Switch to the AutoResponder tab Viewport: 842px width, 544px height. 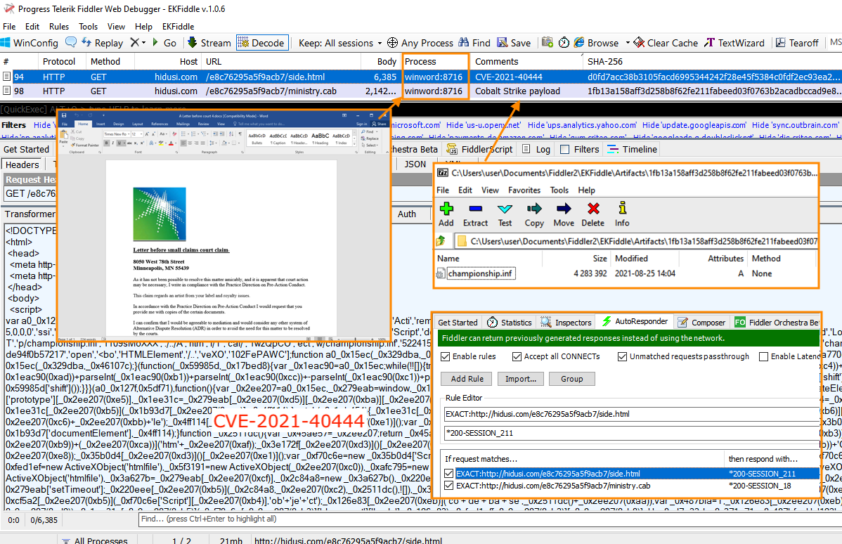point(635,321)
